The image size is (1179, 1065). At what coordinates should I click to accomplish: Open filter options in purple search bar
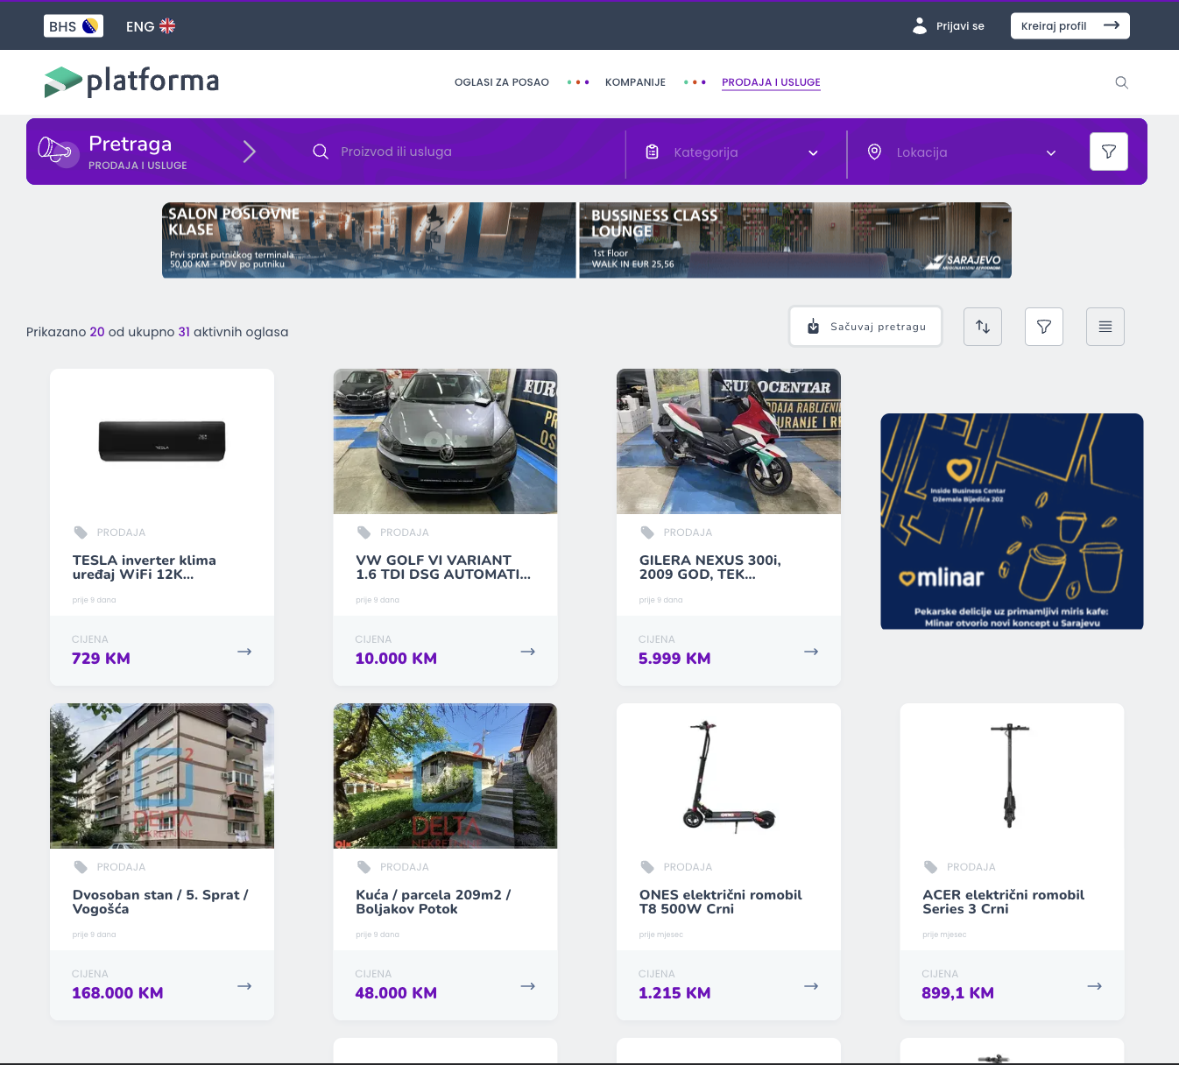click(x=1108, y=152)
